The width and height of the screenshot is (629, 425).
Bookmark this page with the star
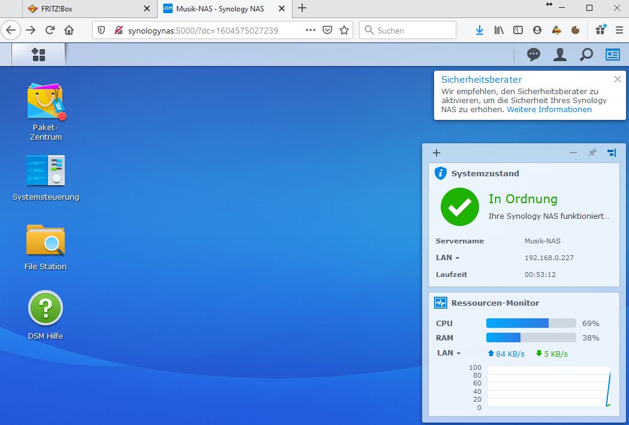pyautogui.click(x=344, y=30)
